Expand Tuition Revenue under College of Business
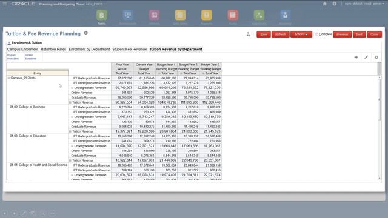This screenshot has height=218, width=388. [70, 131]
